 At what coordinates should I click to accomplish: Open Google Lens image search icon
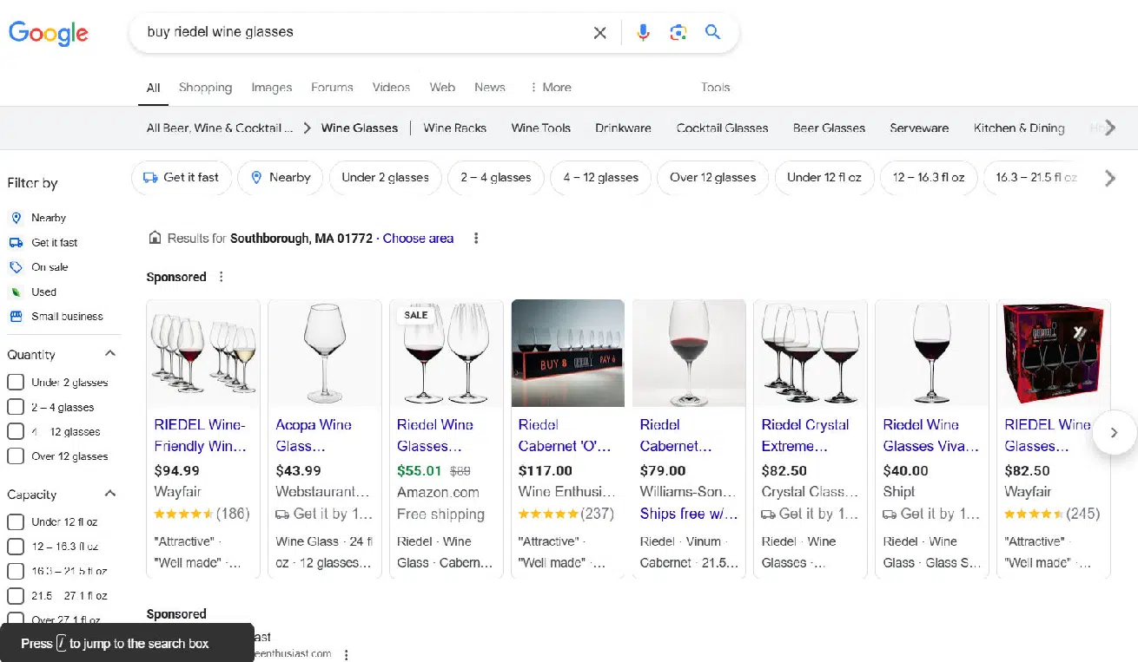(678, 33)
